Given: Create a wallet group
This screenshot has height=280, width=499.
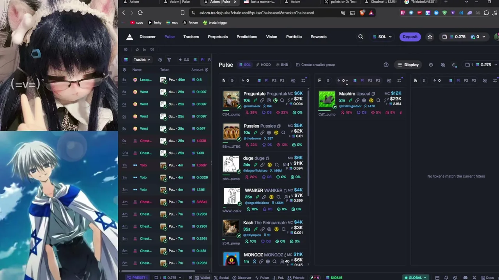Looking at the screenshot, I should [315, 65].
